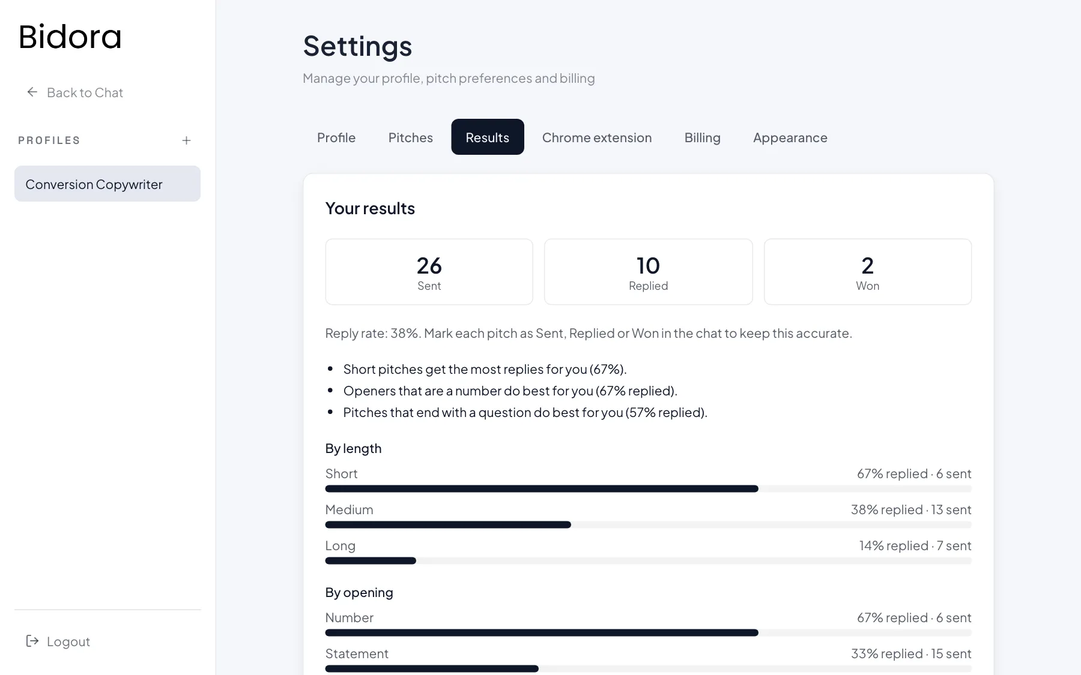The height and width of the screenshot is (675, 1081).
Task: Click the Short length progress bar
Action: [x=649, y=489]
